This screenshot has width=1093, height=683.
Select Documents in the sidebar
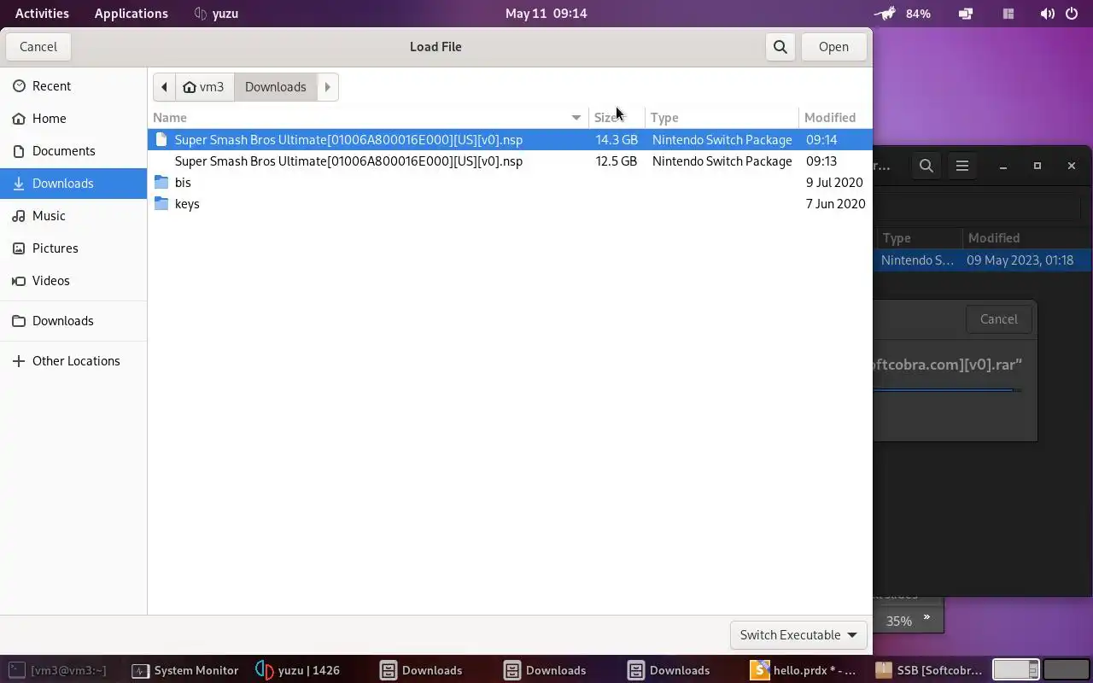point(73,151)
